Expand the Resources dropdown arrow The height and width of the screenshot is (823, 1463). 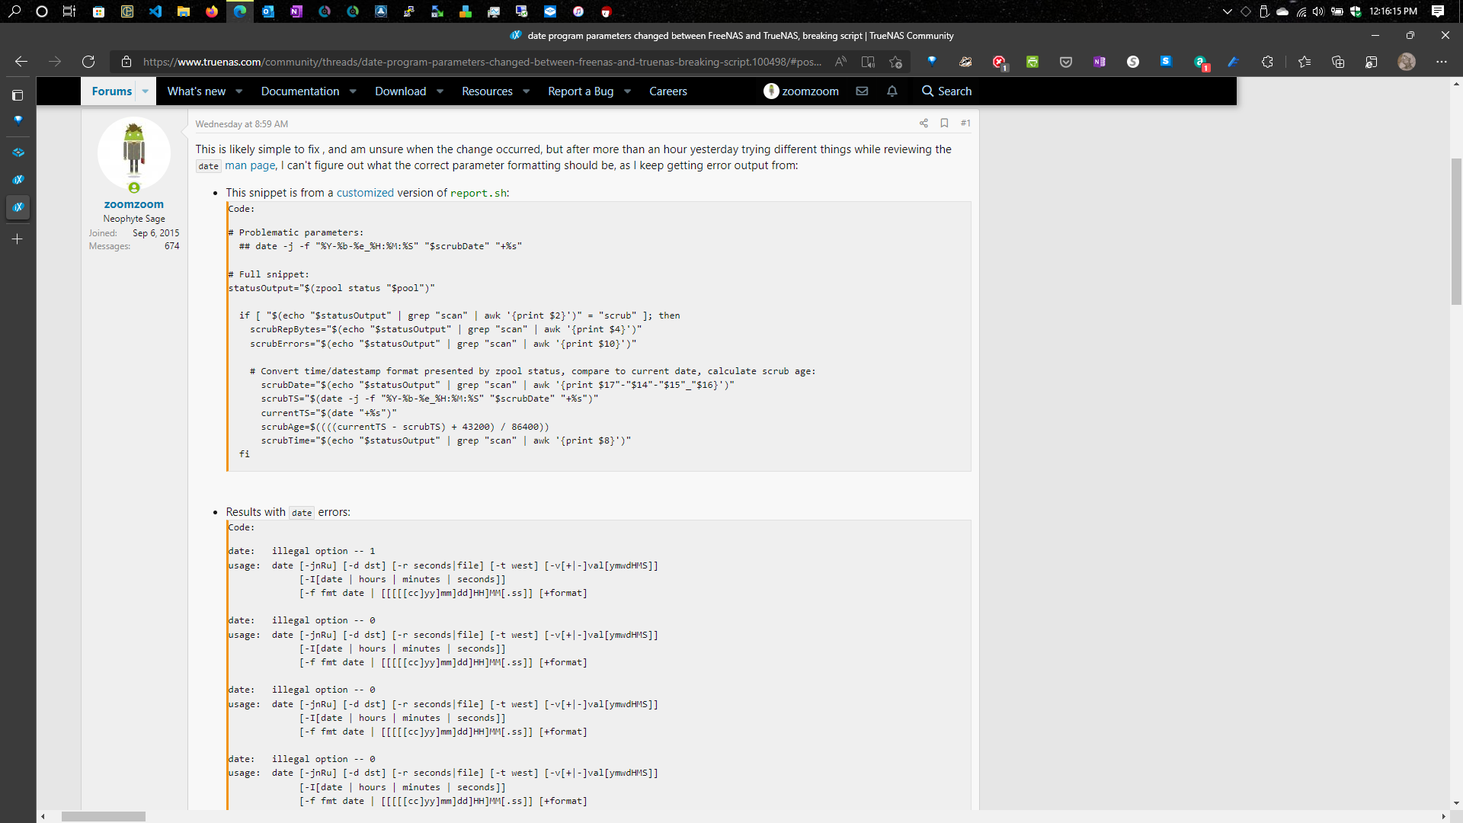[526, 91]
